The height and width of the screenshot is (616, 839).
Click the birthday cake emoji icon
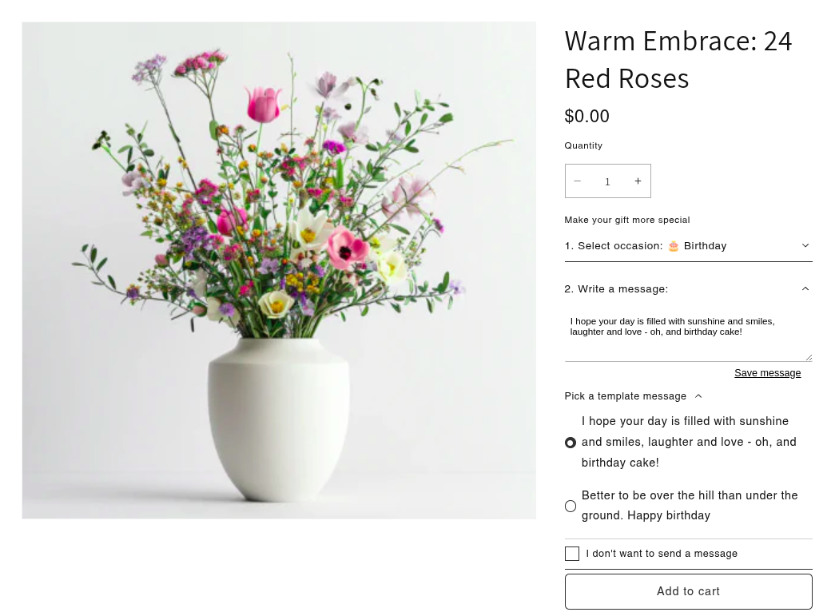tap(674, 246)
